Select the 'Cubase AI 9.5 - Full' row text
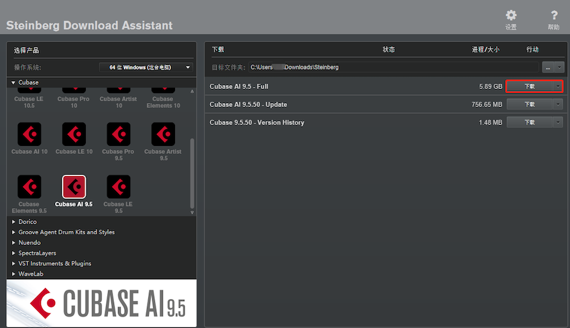Image resolution: width=570 pixels, height=328 pixels. click(239, 86)
